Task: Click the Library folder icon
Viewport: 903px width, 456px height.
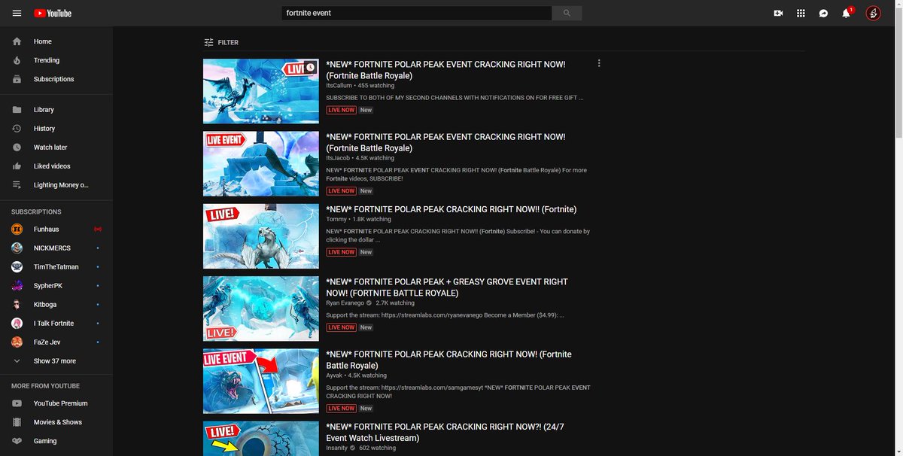Action: click(17, 110)
